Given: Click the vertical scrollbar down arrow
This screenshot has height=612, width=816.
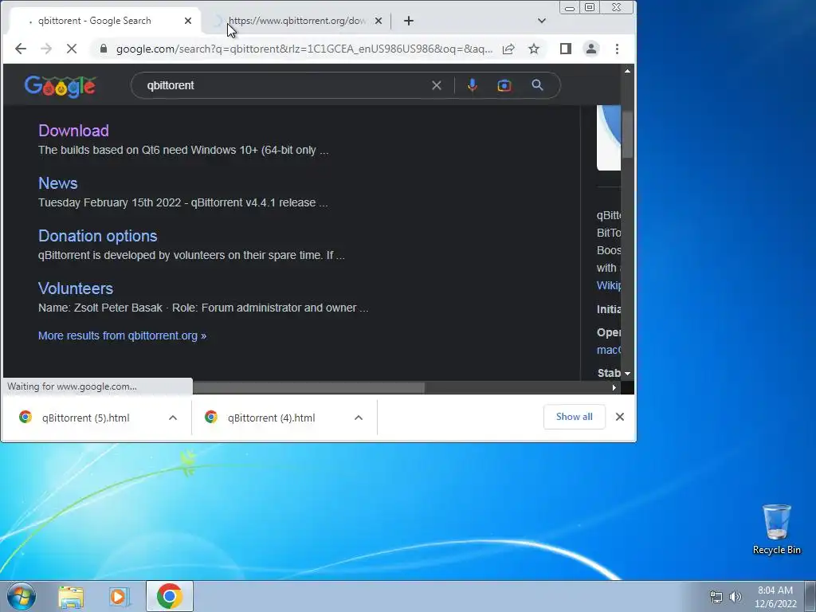Looking at the screenshot, I should pos(628,374).
